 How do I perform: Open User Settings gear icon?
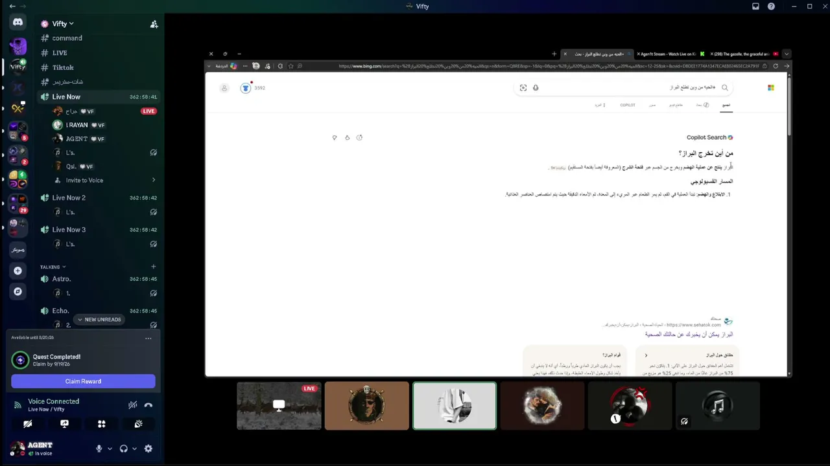point(148,449)
